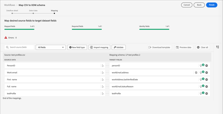
Task: Click the blue Finish button
Action: tap(212, 5)
